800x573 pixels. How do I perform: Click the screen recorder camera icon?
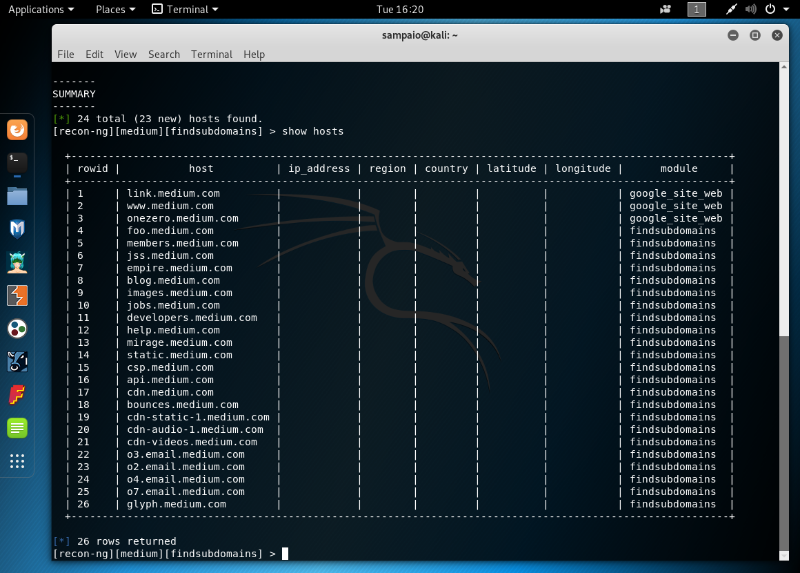point(666,10)
